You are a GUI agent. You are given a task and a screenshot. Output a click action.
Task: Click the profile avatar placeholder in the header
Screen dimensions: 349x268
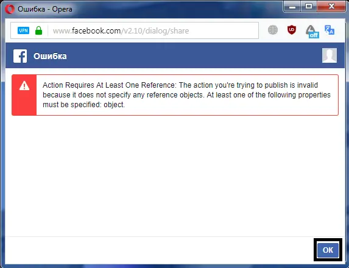point(330,55)
